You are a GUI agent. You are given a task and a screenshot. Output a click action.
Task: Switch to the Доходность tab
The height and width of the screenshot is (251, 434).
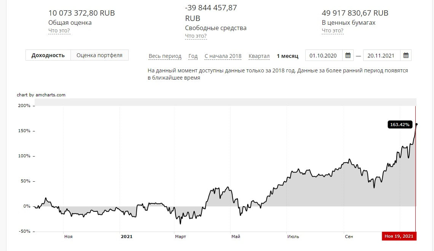48,55
